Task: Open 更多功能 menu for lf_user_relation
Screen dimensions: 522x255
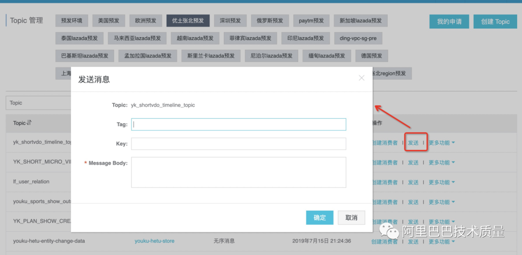Action: click(441, 182)
